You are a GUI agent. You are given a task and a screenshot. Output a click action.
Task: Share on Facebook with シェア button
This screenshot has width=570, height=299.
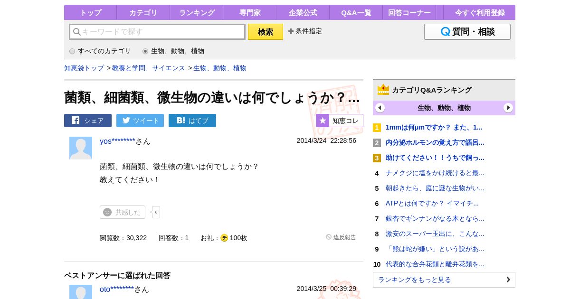tap(88, 121)
